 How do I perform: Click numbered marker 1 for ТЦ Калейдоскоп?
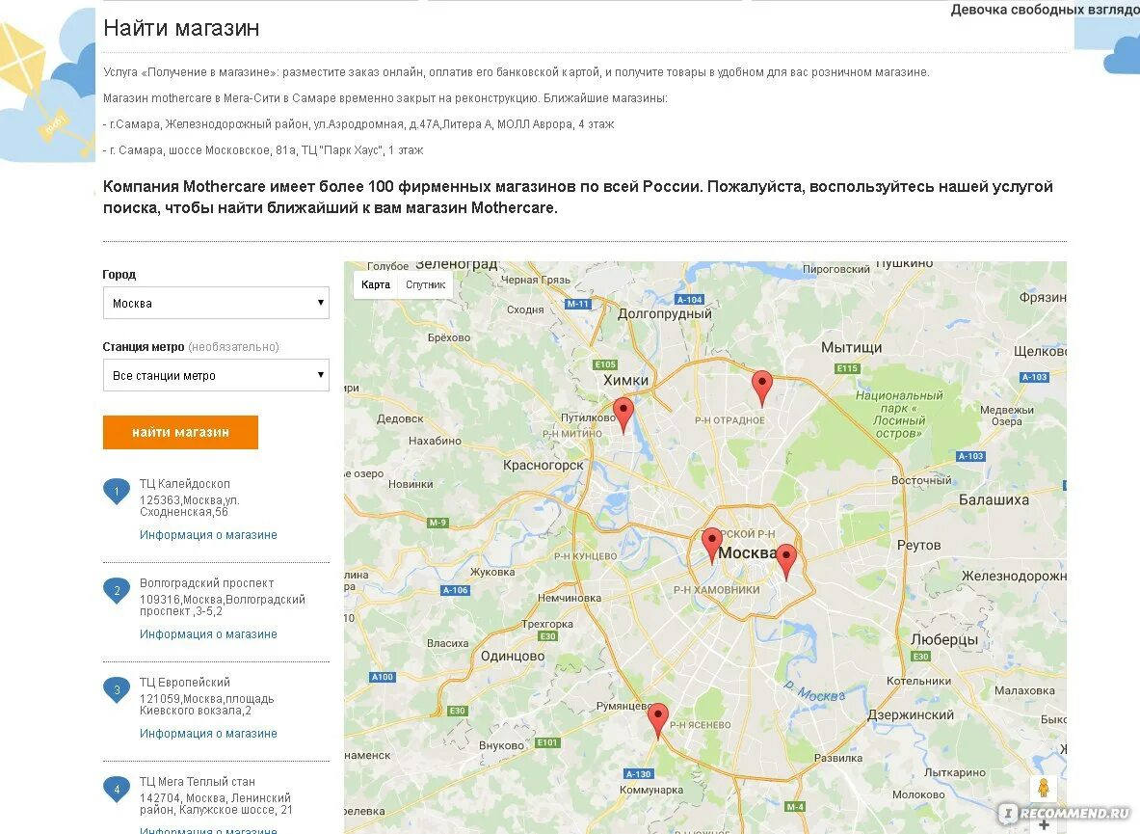tap(117, 493)
